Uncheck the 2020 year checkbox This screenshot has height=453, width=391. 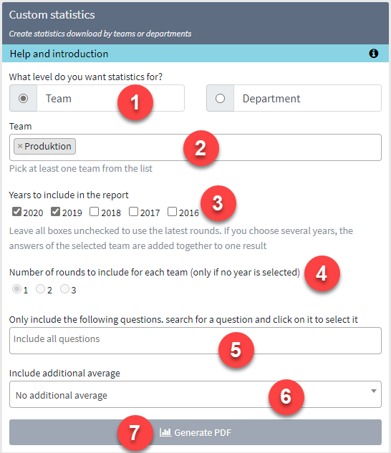(16, 212)
